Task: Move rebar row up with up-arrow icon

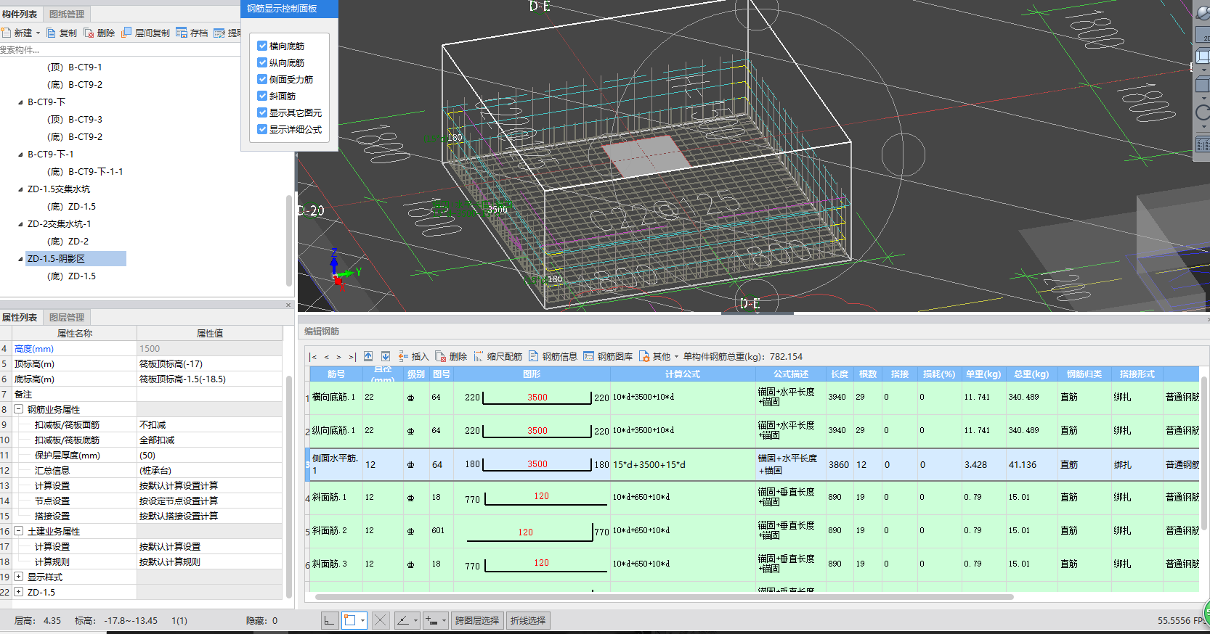Action: click(368, 356)
